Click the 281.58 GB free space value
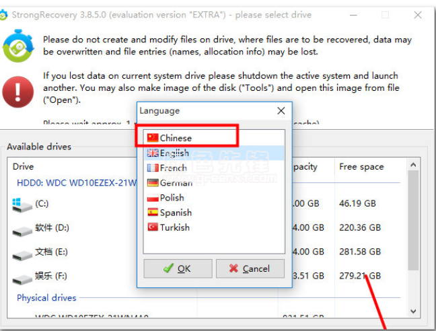This screenshot has width=436, height=331. pyautogui.click(x=360, y=252)
